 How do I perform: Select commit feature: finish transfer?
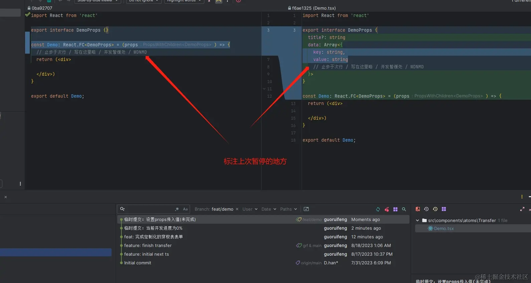pos(263,245)
